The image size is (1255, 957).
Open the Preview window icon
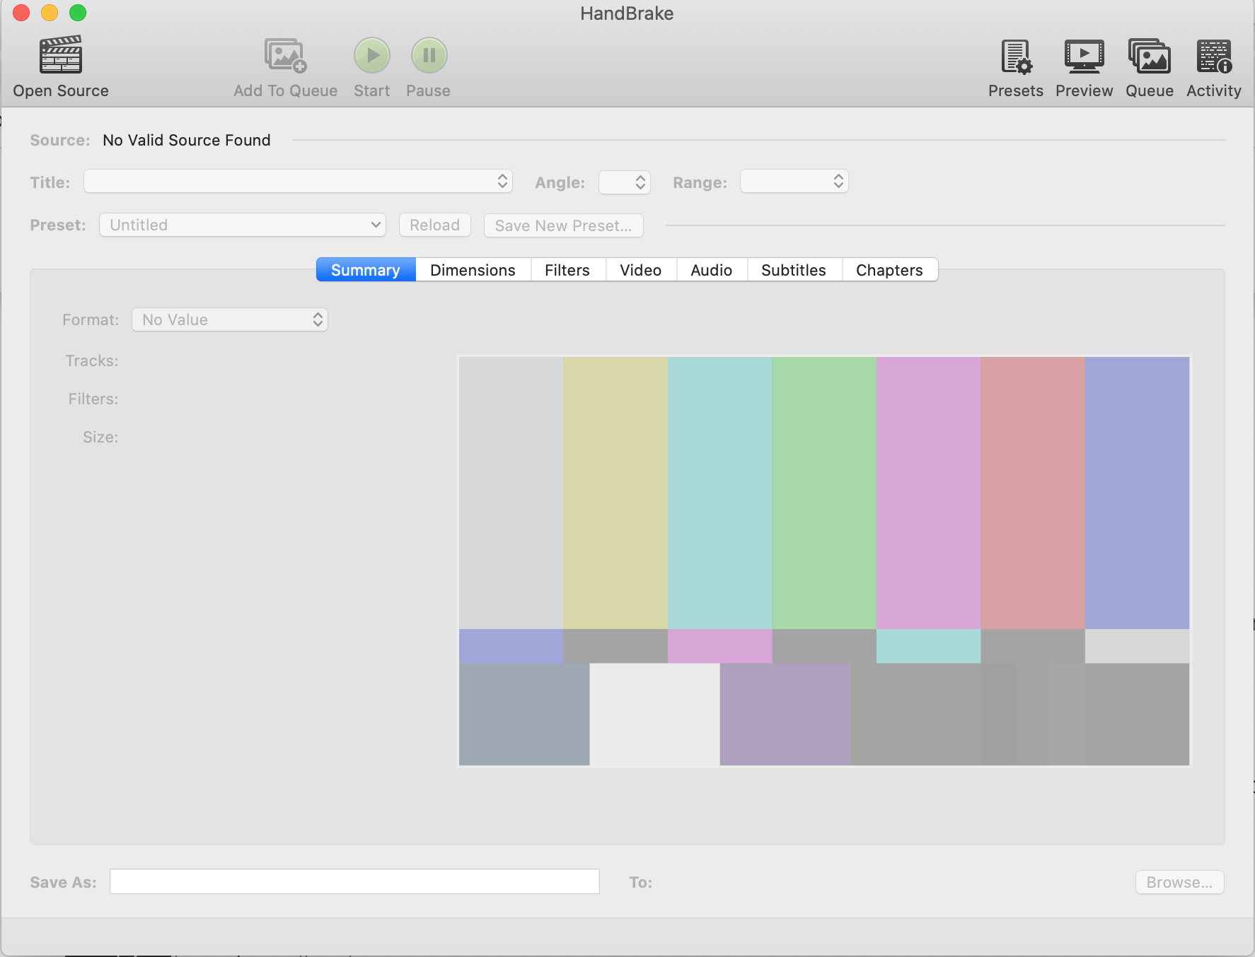pos(1084,56)
